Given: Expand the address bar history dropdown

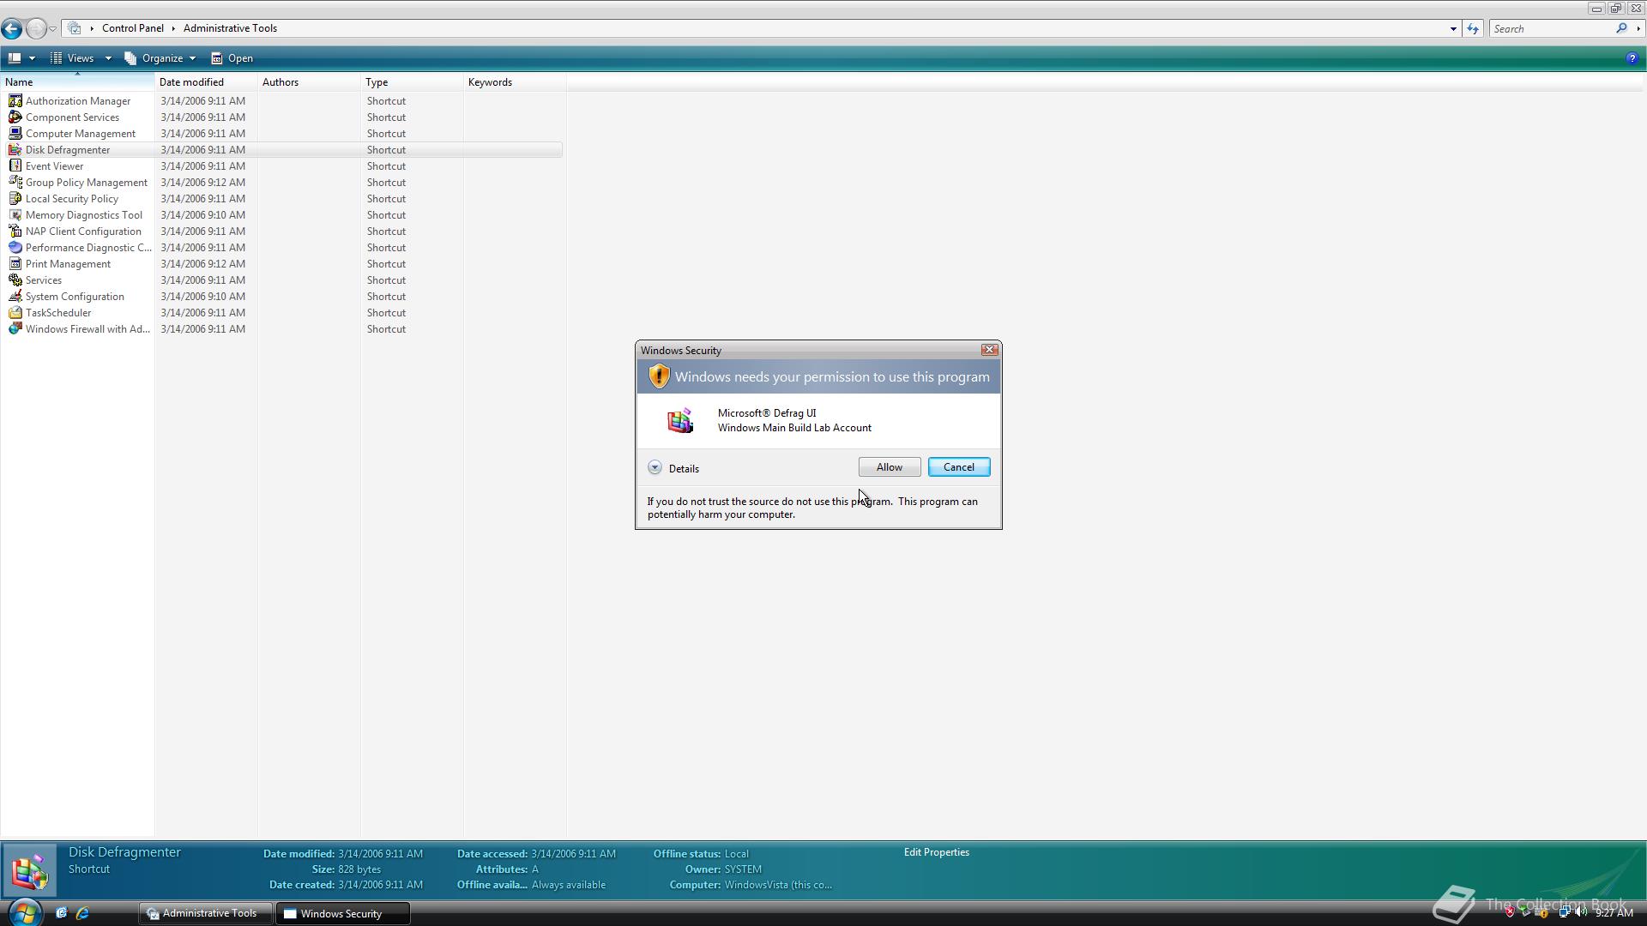Looking at the screenshot, I should (x=1453, y=28).
